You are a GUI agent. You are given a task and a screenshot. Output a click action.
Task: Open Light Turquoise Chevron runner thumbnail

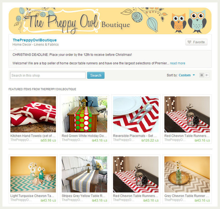(x=33, y=174)
